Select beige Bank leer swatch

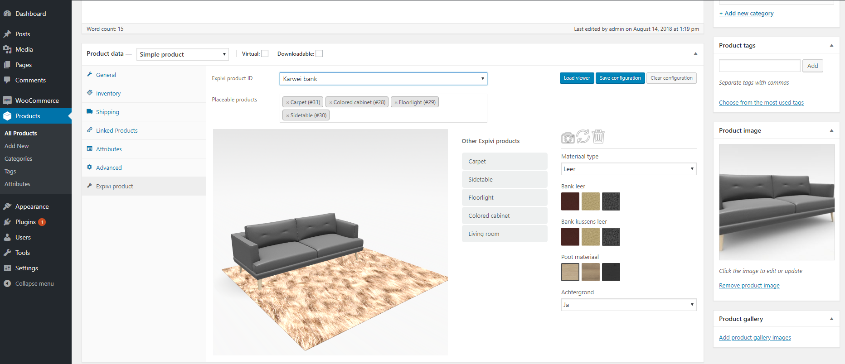point(591,201)
